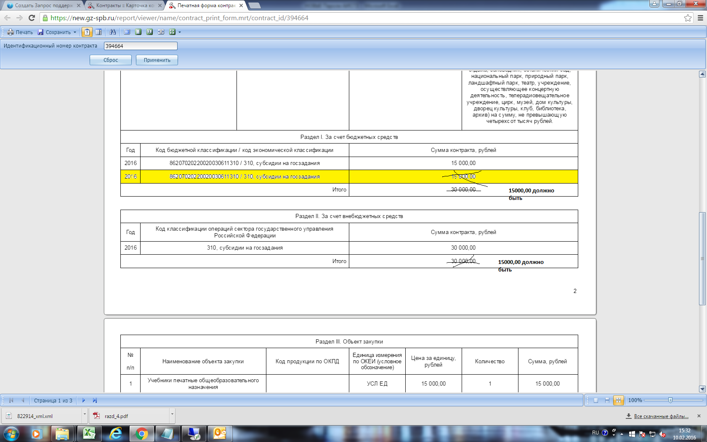Open options arrow for razd_4.pdf download

(x=172, y=414)
